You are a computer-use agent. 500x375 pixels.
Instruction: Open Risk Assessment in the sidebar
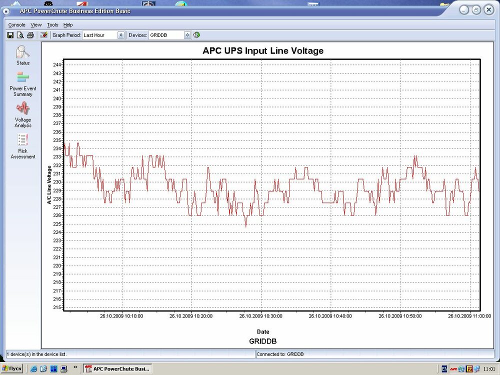point(23,145)
